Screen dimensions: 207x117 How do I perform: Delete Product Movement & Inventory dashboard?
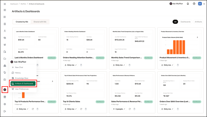(x=178, y=65)
